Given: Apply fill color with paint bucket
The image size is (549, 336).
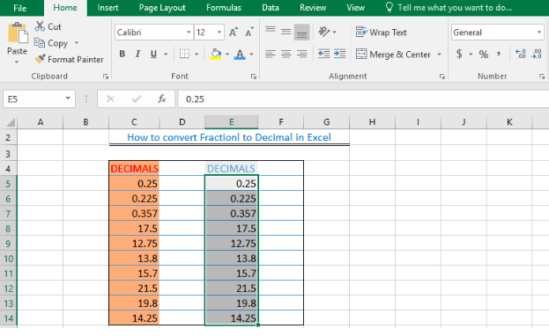Looking at the screenshot, I should pos(215,54).
